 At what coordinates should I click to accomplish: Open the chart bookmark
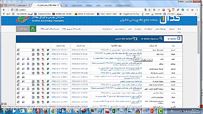146,14
